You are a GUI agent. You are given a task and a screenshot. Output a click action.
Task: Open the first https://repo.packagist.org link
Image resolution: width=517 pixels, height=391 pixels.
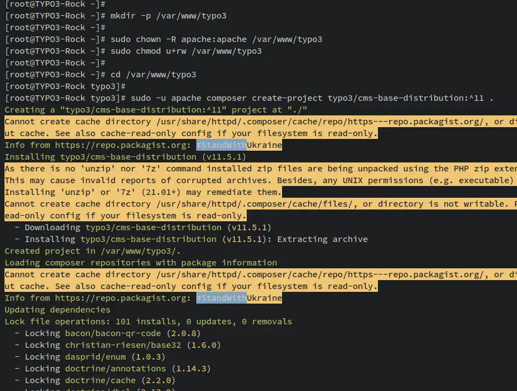click(x=123, y=145)
